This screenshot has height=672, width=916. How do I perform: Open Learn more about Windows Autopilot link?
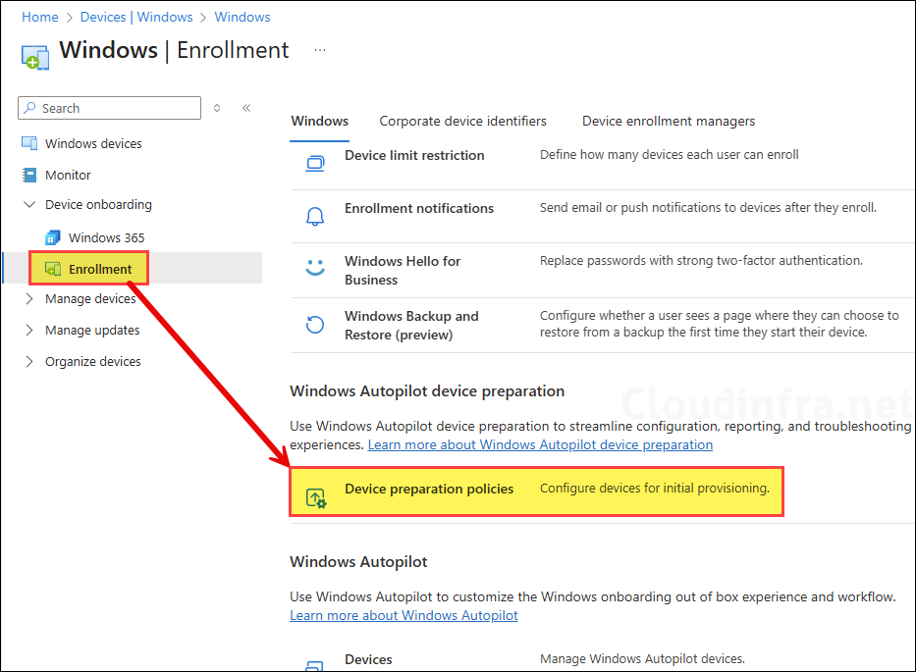coord(404,616)
